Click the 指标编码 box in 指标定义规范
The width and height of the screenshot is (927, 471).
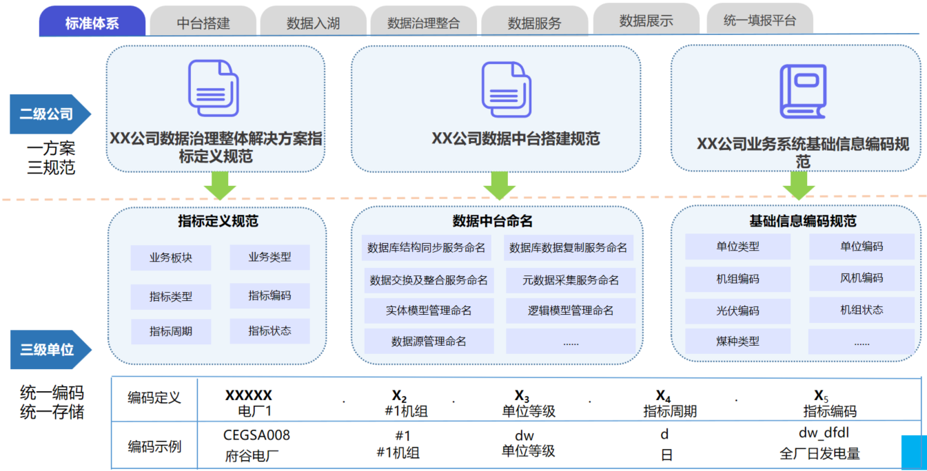click(269, 295)
